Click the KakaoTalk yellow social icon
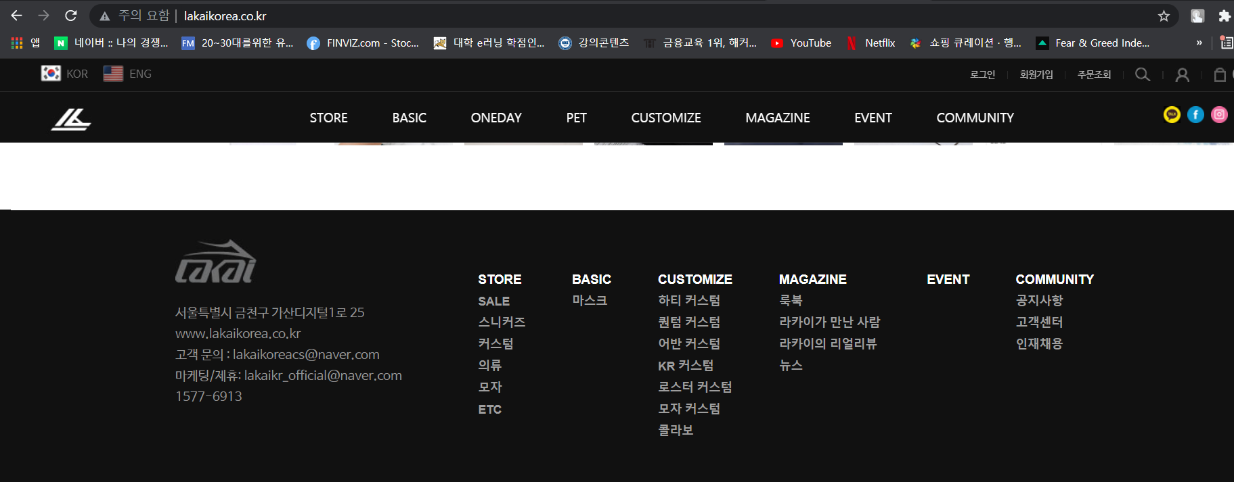Screen dimensions: 1234x482 1172,115
